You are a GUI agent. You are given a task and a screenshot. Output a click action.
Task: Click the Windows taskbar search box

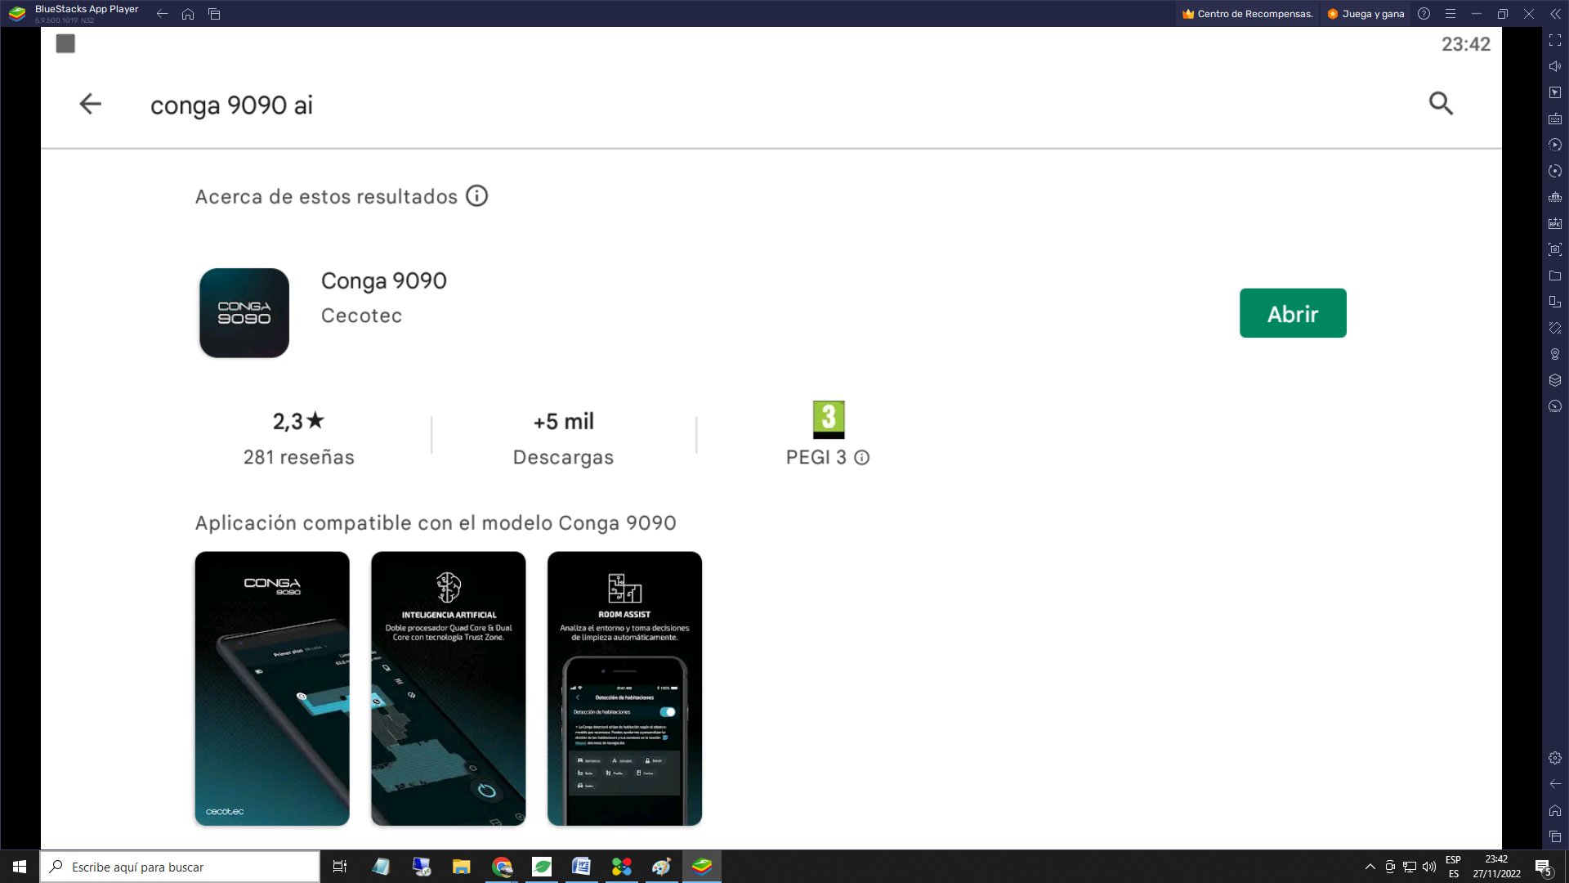180,867
